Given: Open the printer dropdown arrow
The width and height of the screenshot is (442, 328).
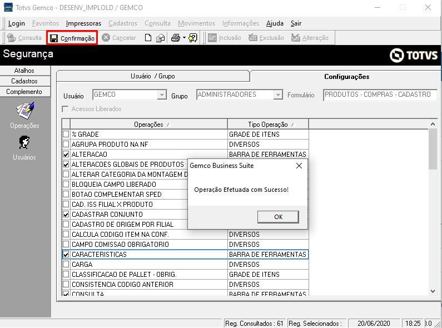Looking at the screenshot, I should click(184, 38).
